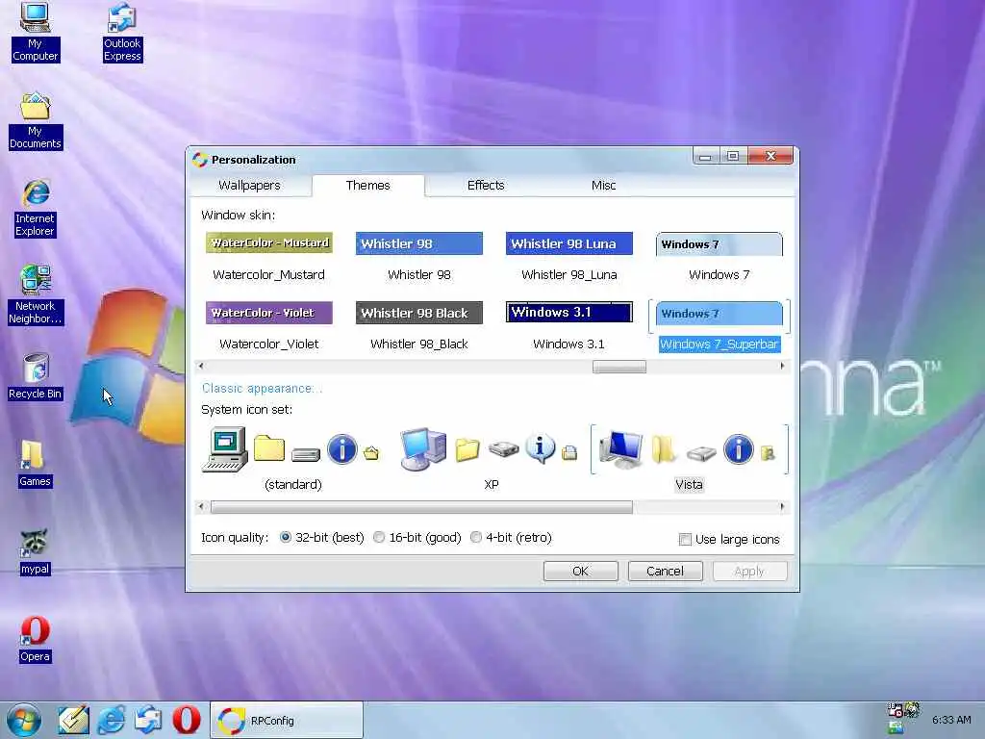The height and width of the screenshot is (739, 985).
Task: Select 32-bit (best) icon quality
Action: 285,537
